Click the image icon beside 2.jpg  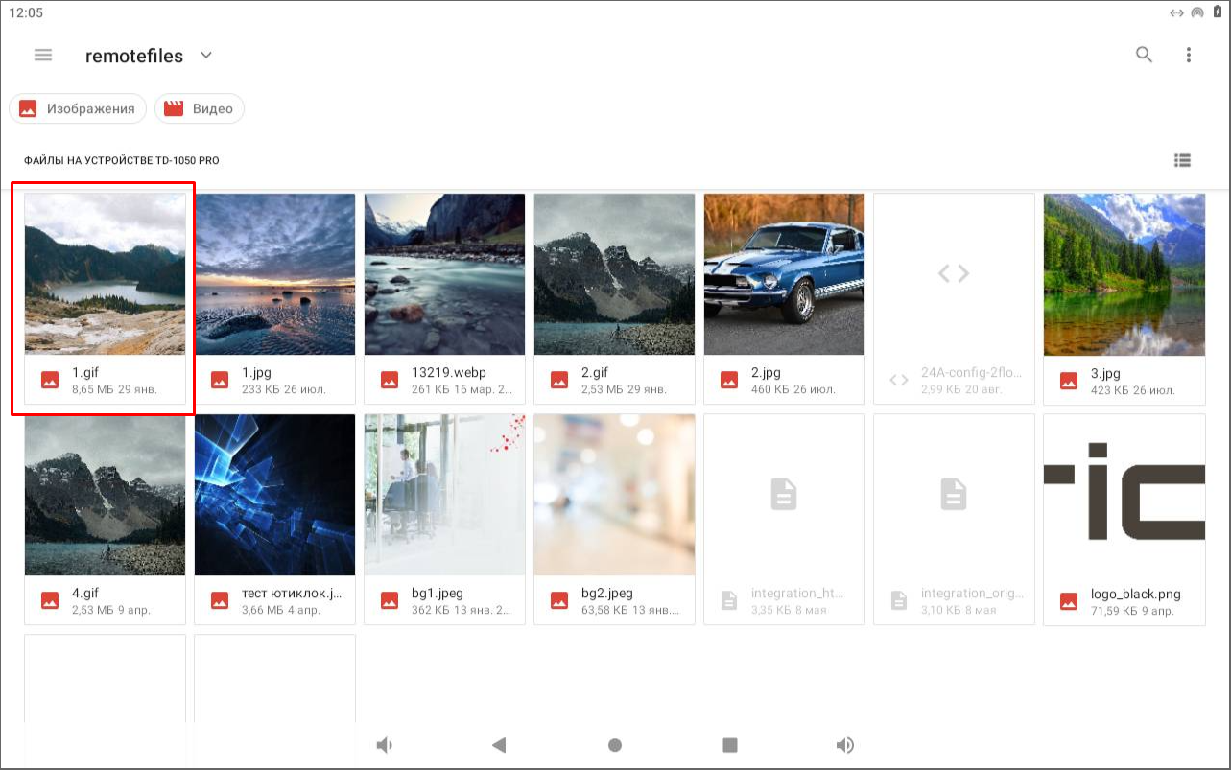tap(729, 380)
